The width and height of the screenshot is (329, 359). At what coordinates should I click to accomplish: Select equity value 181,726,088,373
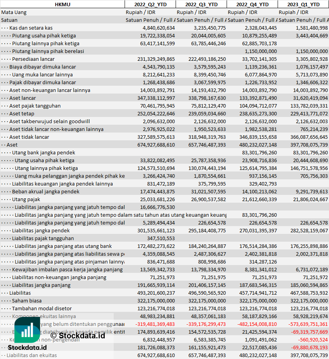pyautogui.click(x=156, y=347)
